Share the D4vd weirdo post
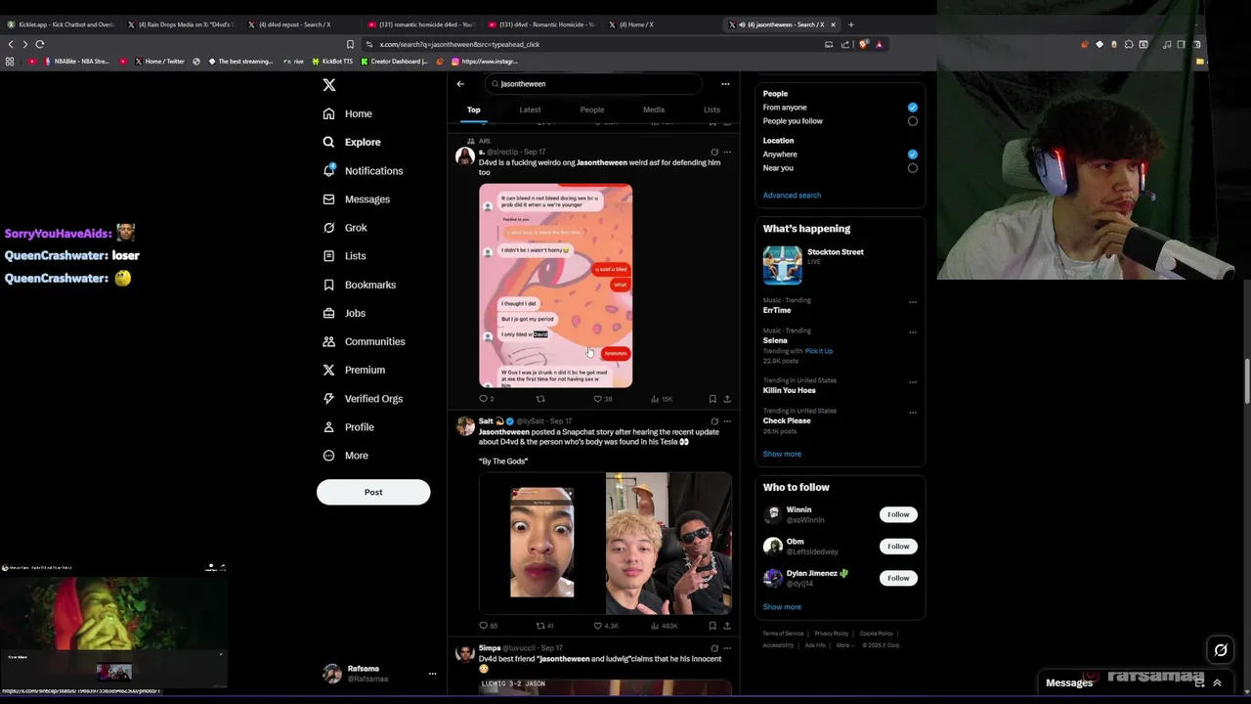This screenshot has height=704, width=1251. 726,399
